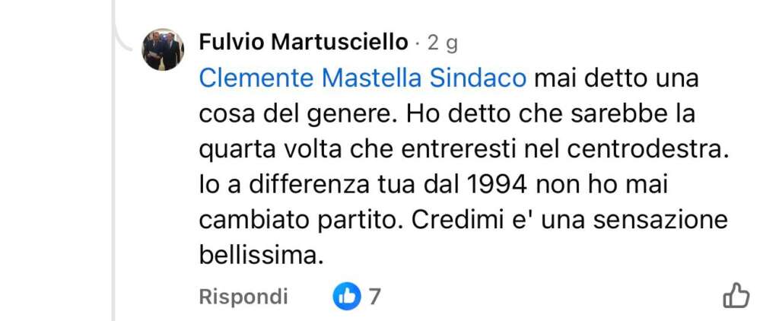Click the surname "Martusciello" in the author name

[x=340, y=43]
